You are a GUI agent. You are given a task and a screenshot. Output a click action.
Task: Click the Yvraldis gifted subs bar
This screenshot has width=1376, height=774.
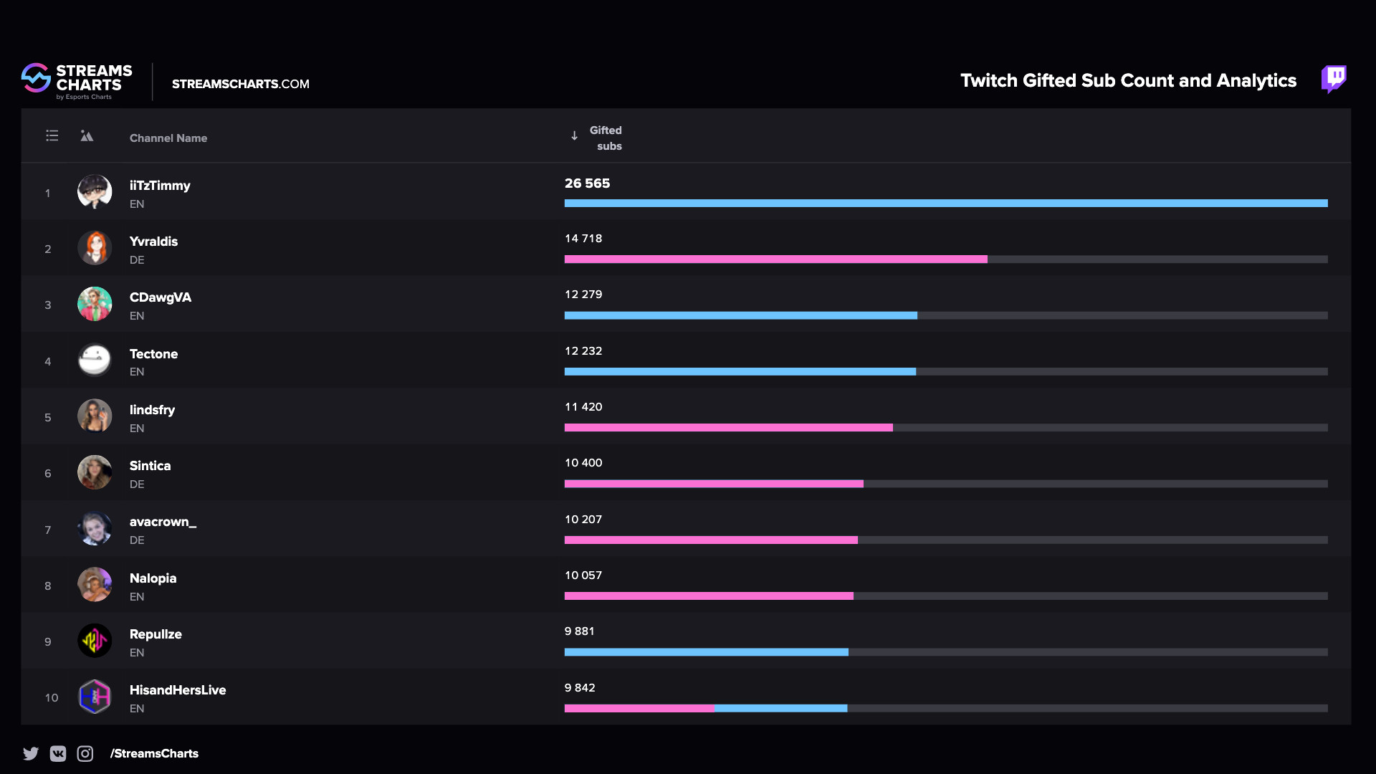(x=775, y=259)
